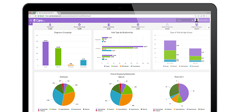Expand the sidebar with the arrow button

coord(31,23)
